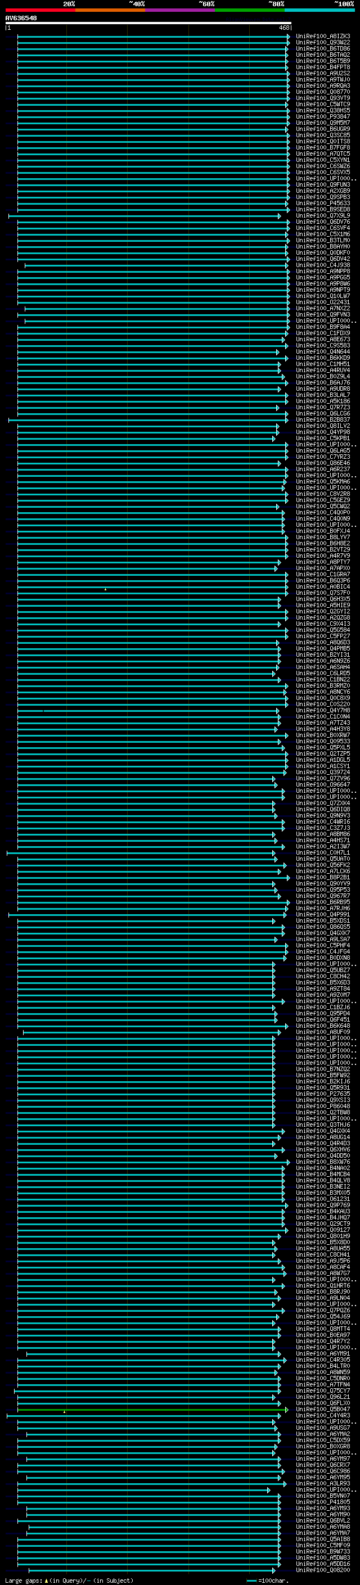
Task: Select hit UniRef100_B4FPT8
Action: tap(323, 67)
